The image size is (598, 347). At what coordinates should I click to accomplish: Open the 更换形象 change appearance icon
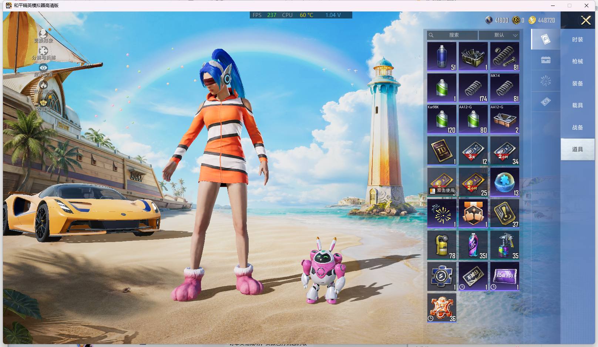click(x=43, y=34)
